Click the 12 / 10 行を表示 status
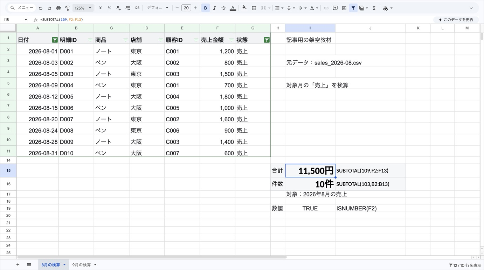Viewport: 484px width, 270px height. pos(465,265)
